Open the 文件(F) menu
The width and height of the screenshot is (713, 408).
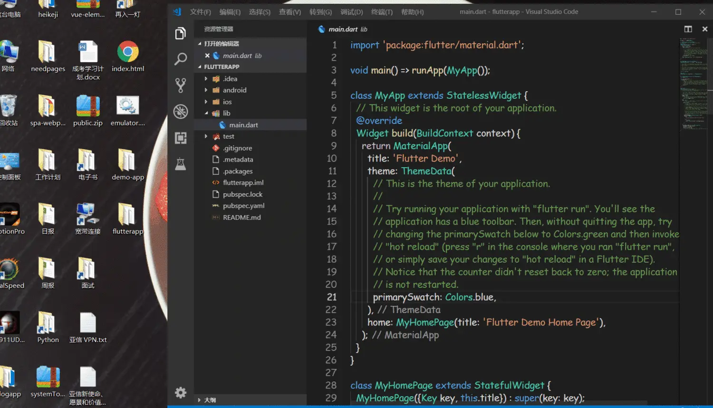[x=200, y=12]
